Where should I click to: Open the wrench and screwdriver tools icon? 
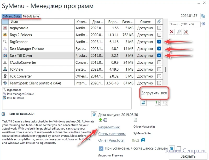coord(186,32)
